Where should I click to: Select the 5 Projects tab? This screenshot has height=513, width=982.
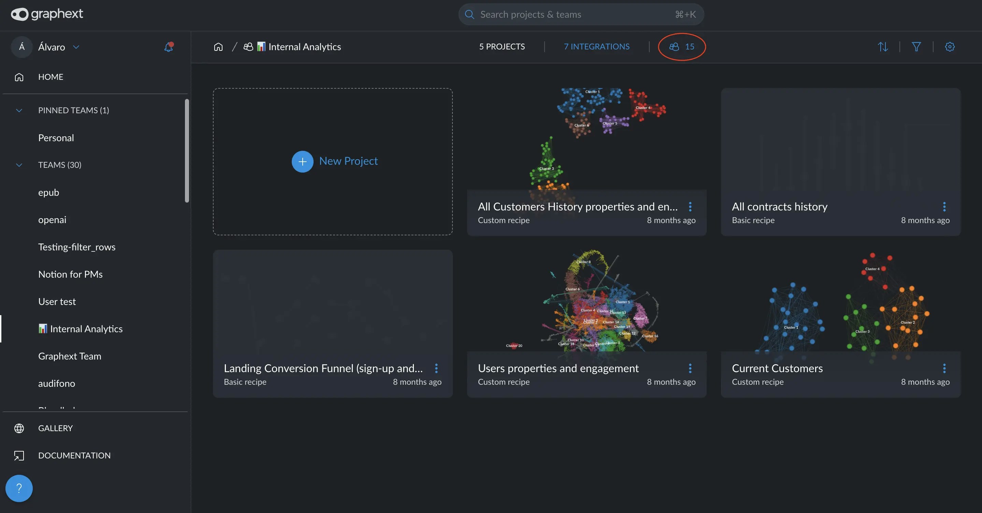click(x=502, y=46)
